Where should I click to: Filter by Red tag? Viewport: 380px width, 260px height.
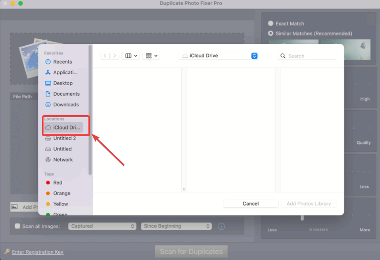(x=58, y=183)
